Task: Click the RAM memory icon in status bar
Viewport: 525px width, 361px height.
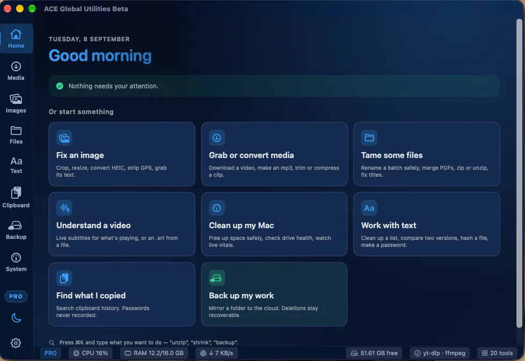Action: (x=128, y=354)
